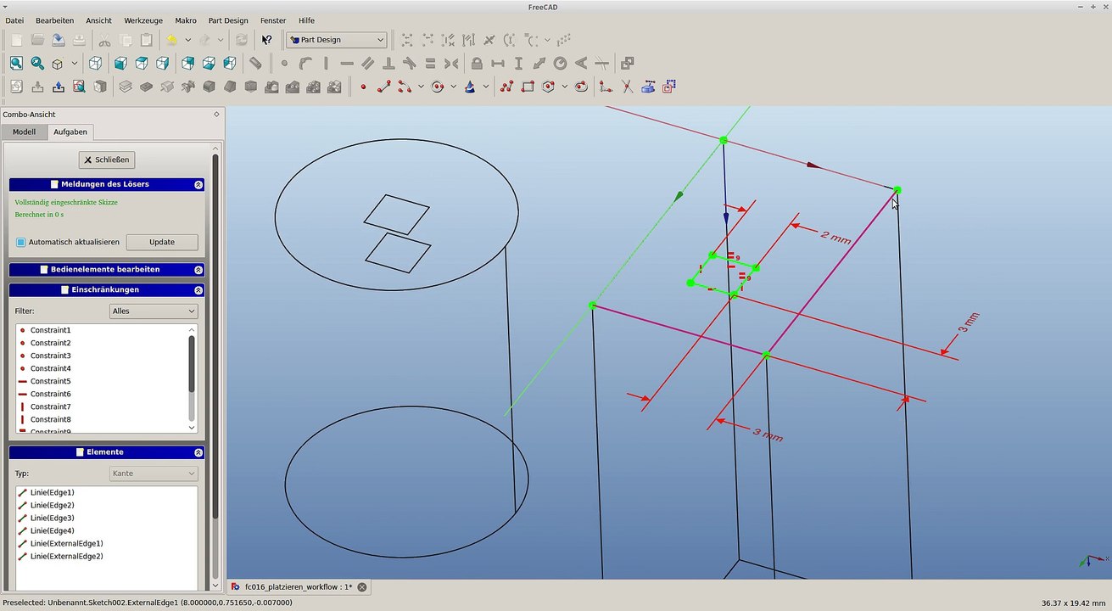Collapse the Einschränkungen panel
This screenshot has height=611, width=1112.
pos(198,290)
